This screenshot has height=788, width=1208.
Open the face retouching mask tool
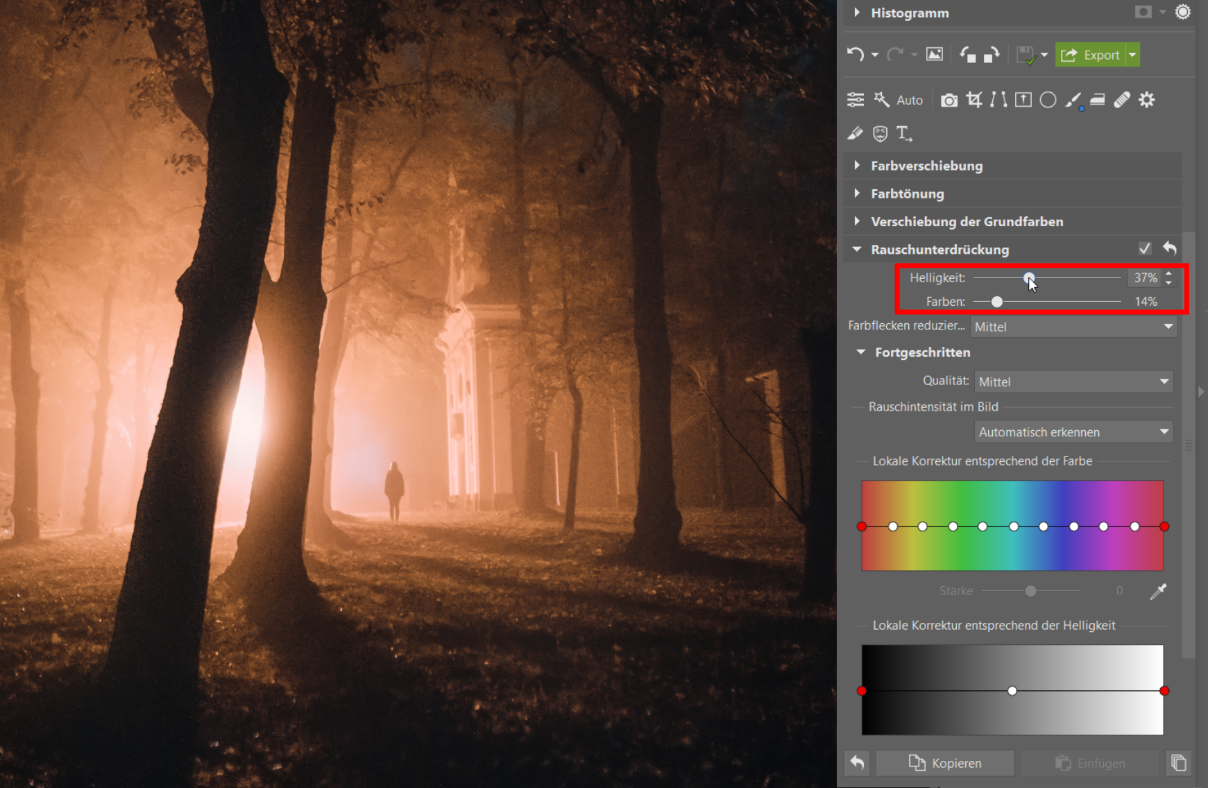coord(880,133)
